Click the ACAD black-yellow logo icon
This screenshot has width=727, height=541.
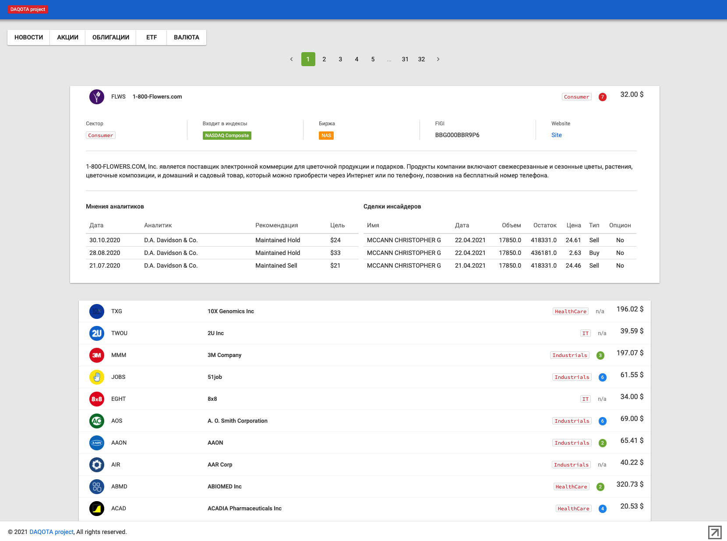click(x=97, y=509)
